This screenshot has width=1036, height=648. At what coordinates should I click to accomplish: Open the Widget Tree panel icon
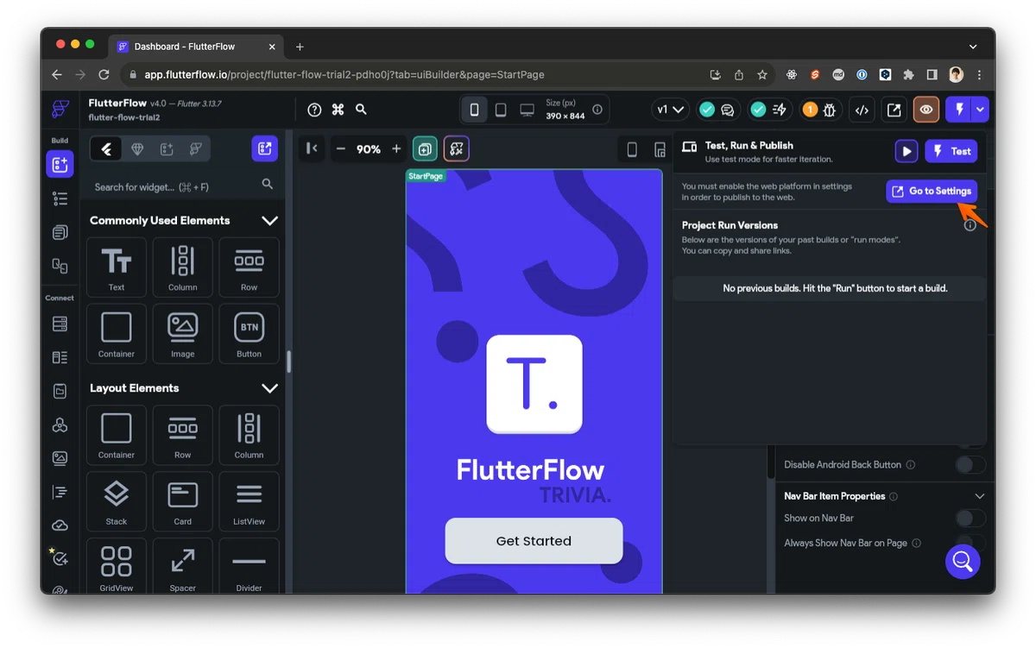pos(60,199)
